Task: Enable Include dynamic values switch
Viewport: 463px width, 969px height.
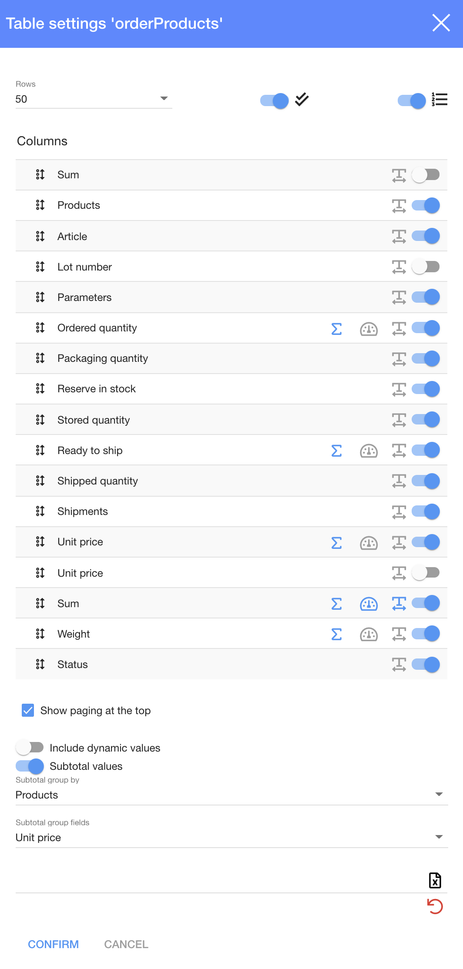Action: (30, 748)
